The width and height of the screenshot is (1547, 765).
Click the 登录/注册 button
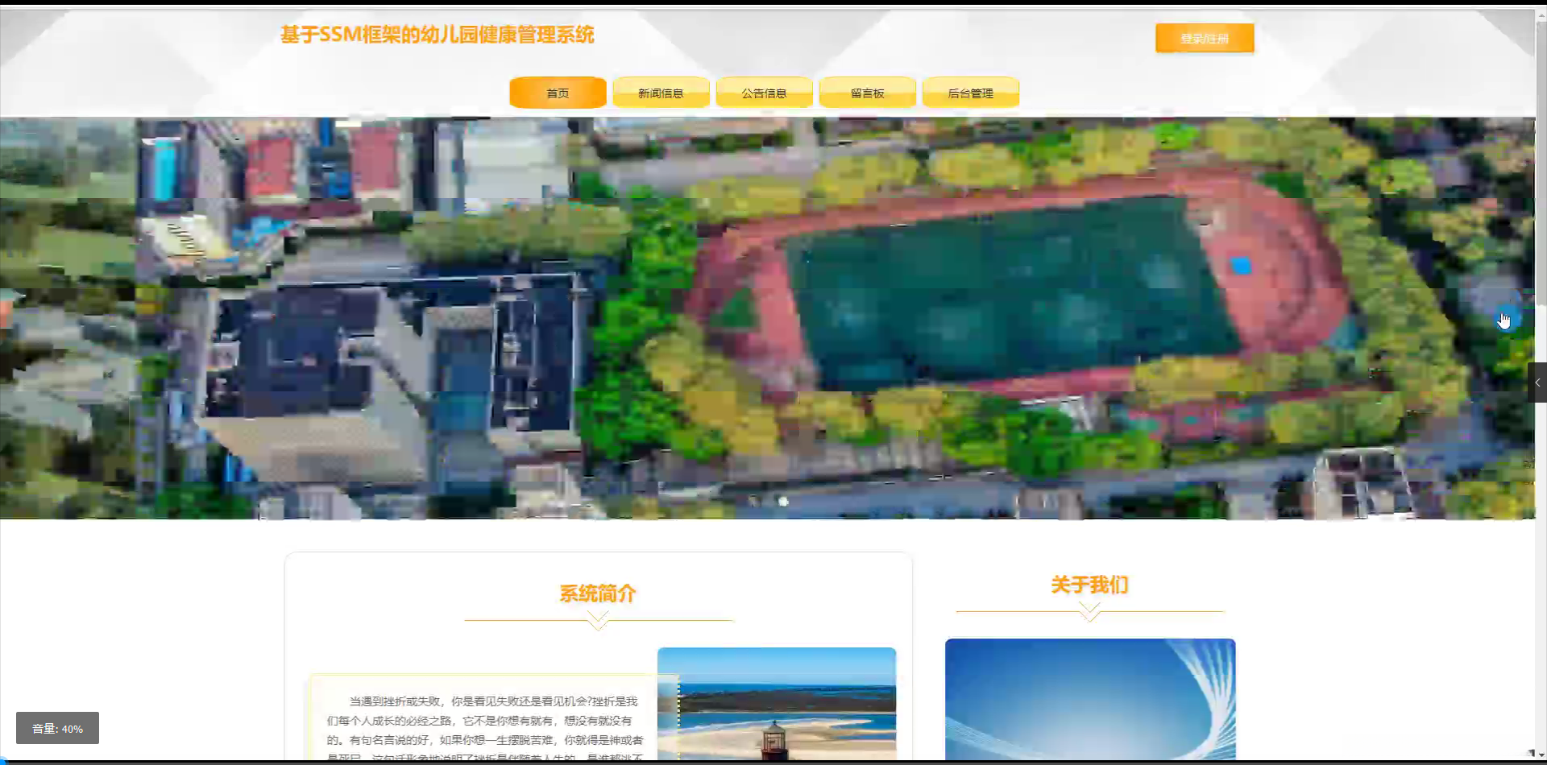(1205, 38)
